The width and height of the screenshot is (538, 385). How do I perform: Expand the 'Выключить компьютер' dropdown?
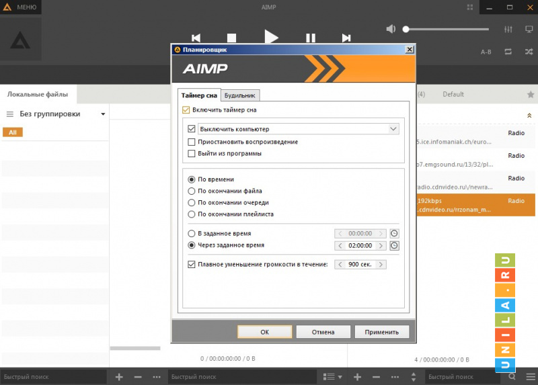[393, 128]
